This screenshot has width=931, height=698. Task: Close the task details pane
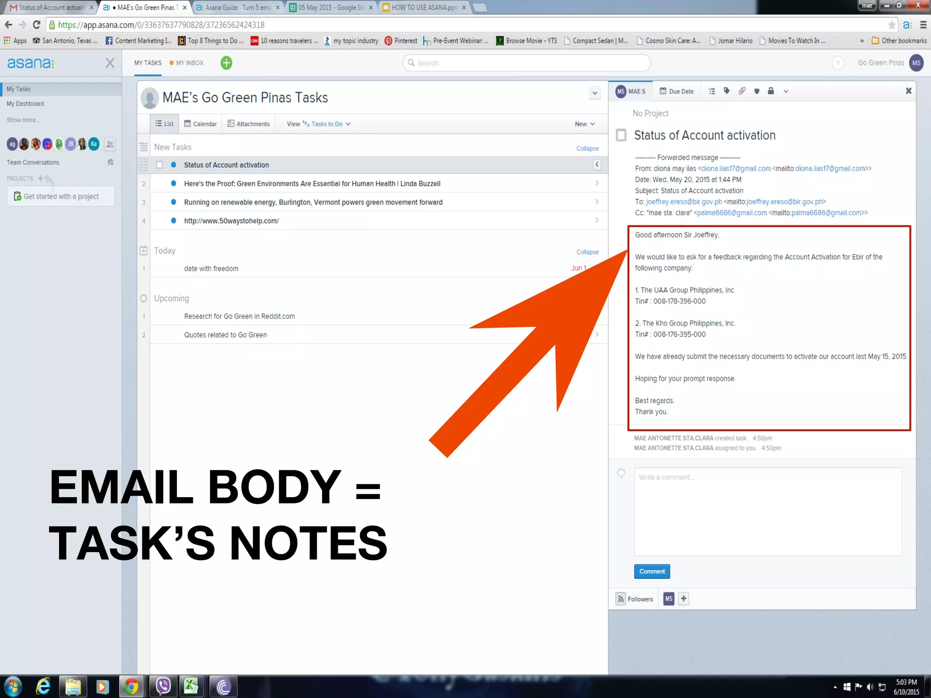pos(908,91)
